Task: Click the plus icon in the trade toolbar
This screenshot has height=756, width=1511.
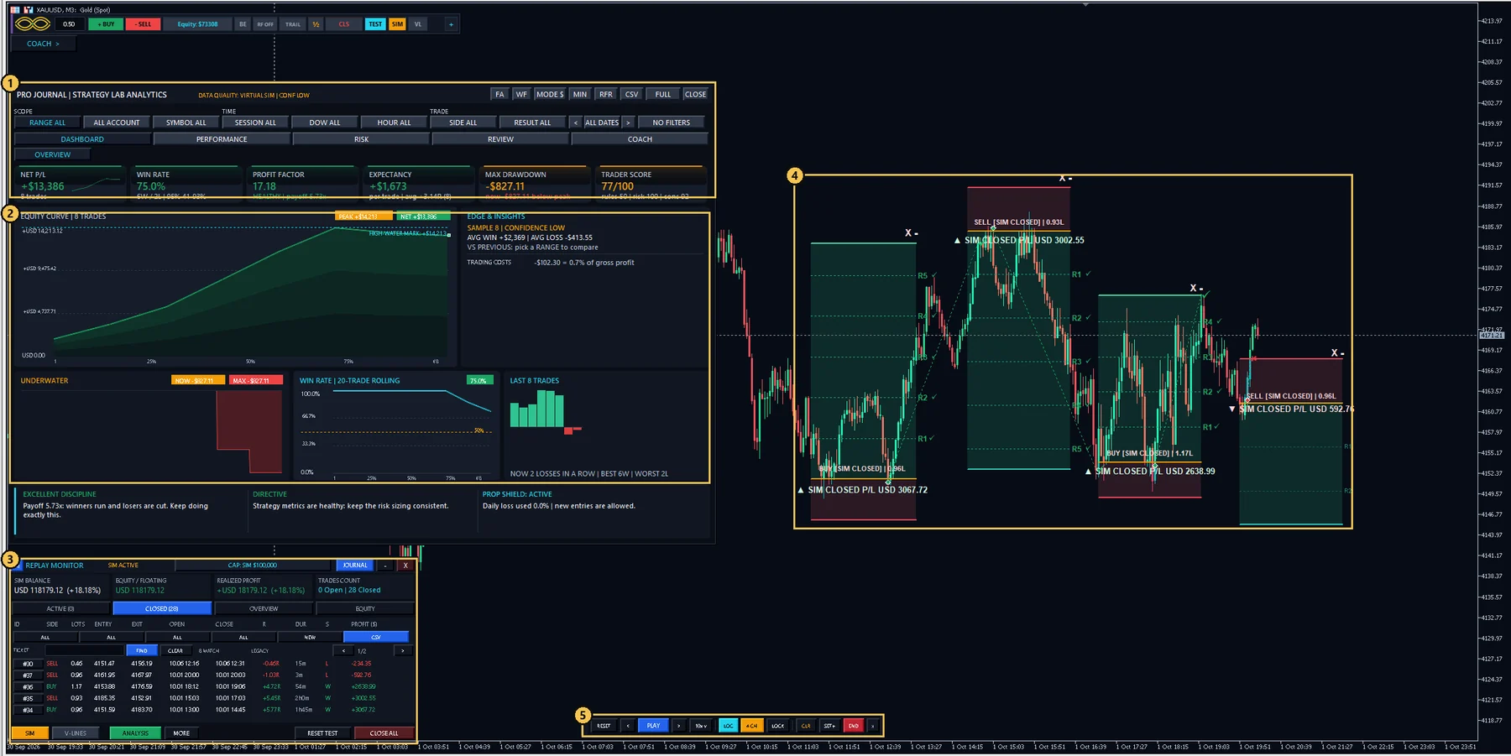Action: [451, 24]
